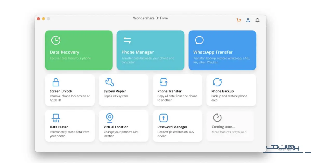Click the Phone Manager transfer arrows icon
Screen dimensions: 311x163
pyautogui.click(x=127, y=40)
